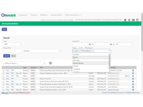The width and height of the screenshot is (143, 107).
Task: Expand the Number keyword field dropdown
Action: tap(42, 51)
